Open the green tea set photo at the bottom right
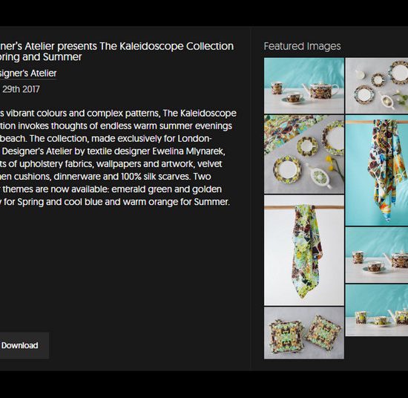 point(377,310)
